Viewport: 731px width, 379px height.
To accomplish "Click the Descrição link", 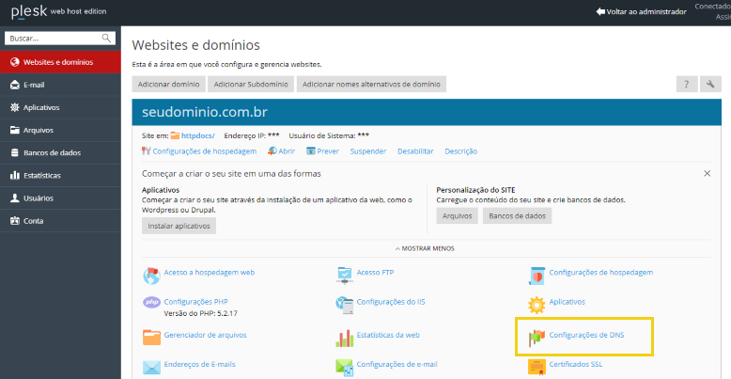I will (461, 151).
